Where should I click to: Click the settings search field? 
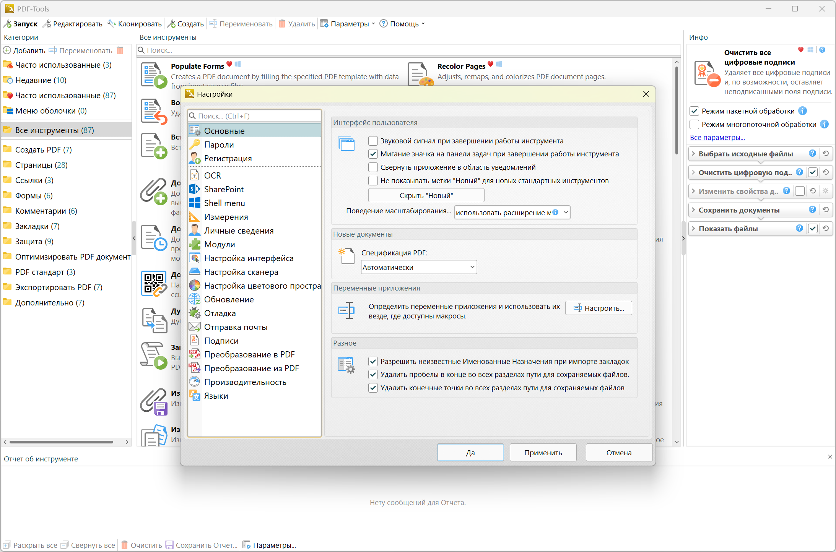pyautogui.click(x=254, y=116)
